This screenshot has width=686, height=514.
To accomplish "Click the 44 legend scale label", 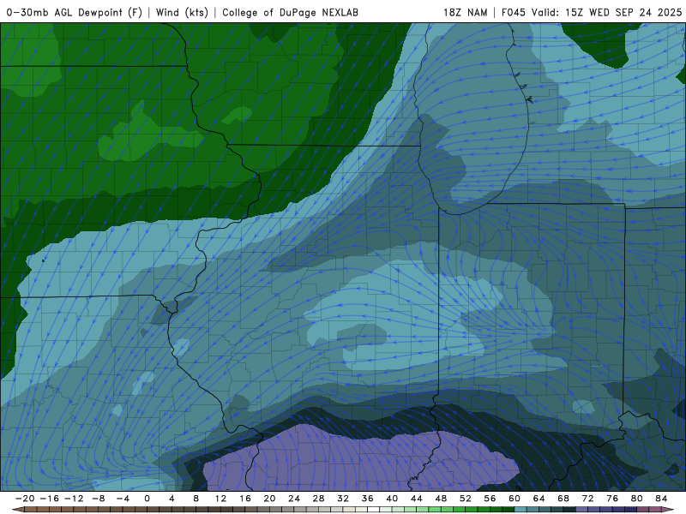I will point(417,499).
